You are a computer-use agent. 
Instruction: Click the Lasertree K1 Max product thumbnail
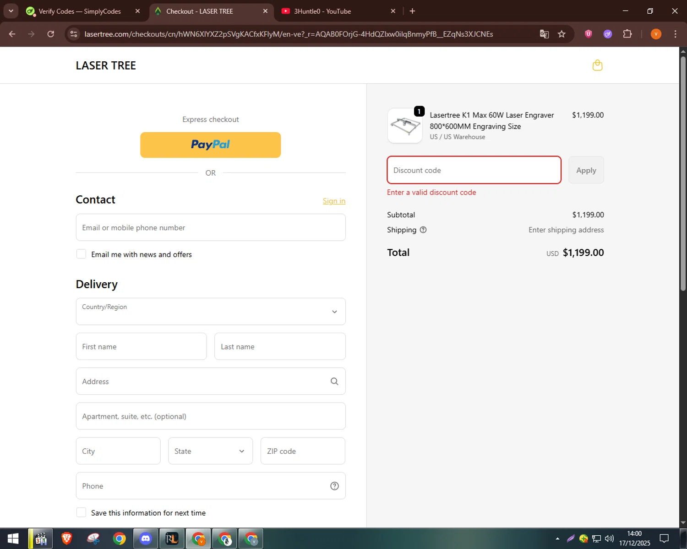pyautogui.click(x=405, y=126)
